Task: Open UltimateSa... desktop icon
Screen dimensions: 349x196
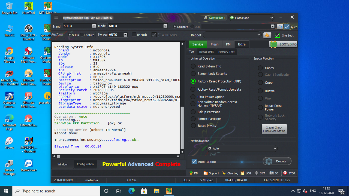Action: pyautogui.click(x=28, y=121)
